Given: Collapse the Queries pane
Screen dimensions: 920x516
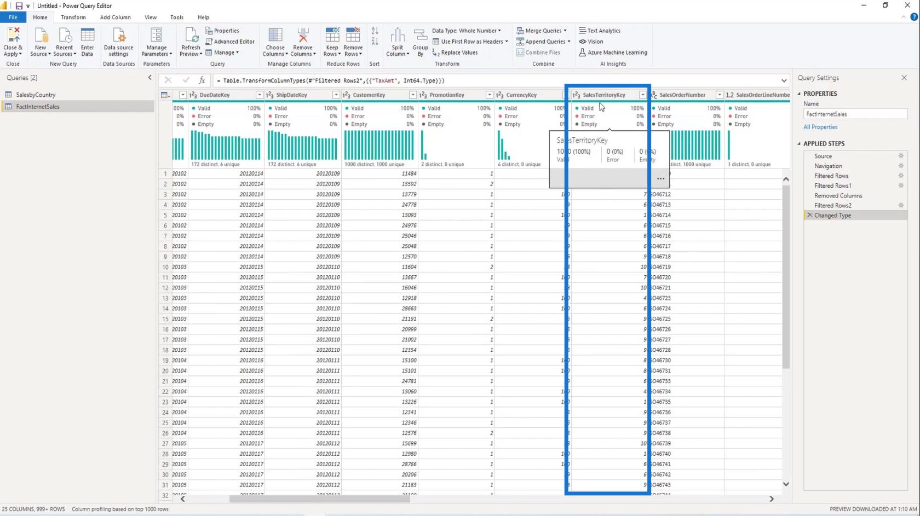Looking at the screenshot, I should click(150, 78).
